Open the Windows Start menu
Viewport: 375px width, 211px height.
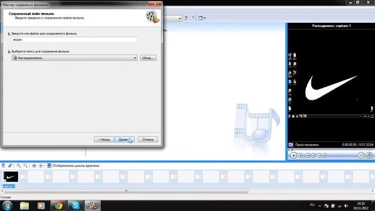pyautogui.click(x=7, y=206)
